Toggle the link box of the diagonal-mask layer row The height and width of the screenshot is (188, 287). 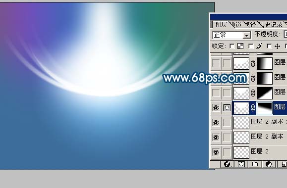coord(227,93)
